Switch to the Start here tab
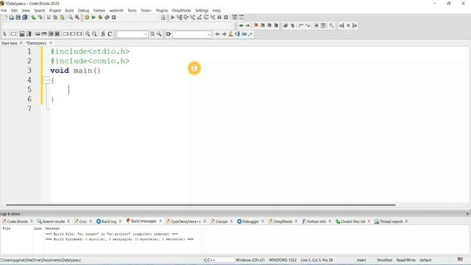471x265 pixels. 10,43
